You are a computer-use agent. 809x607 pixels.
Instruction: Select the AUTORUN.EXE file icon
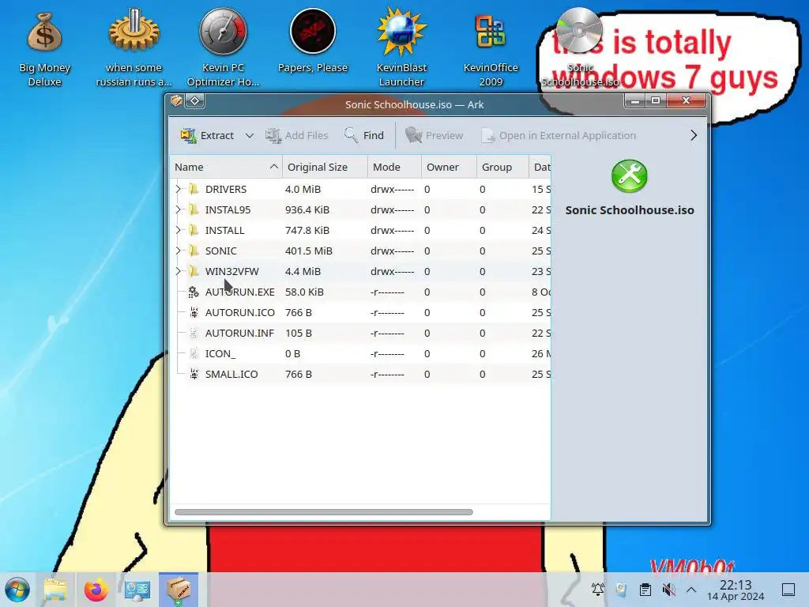194,292
